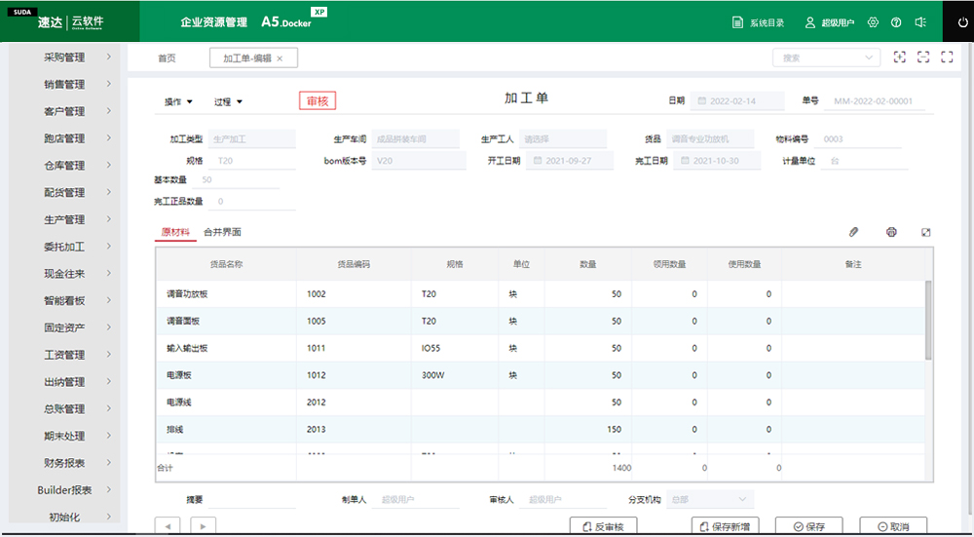The image size is (974, 537).
Task: Click the 生产工人 selection field
Action: [563, 139]
